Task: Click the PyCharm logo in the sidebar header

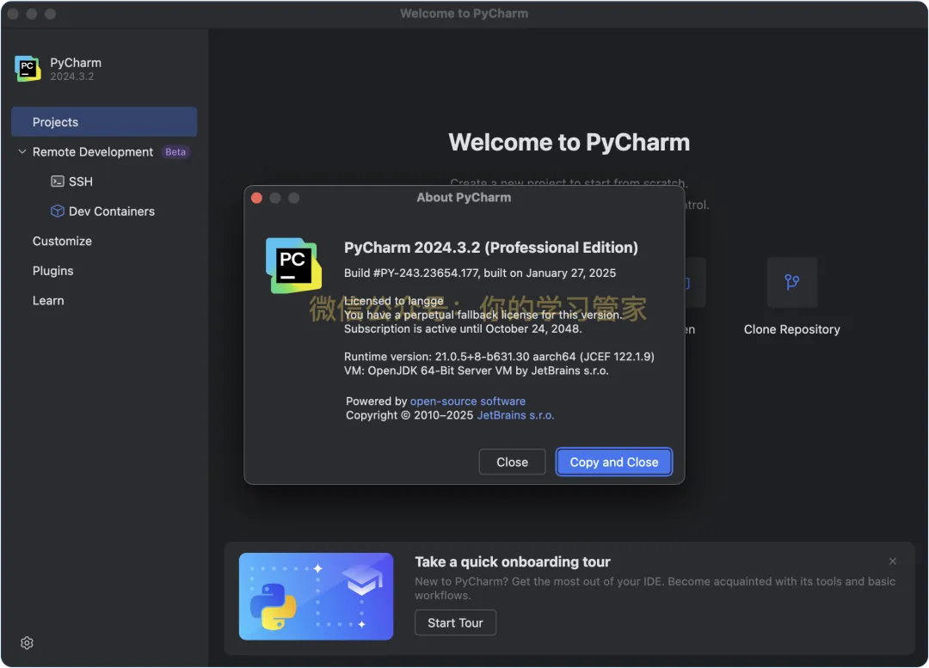Action: 28,69
